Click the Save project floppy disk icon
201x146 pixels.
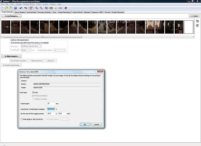coord(16,8)
